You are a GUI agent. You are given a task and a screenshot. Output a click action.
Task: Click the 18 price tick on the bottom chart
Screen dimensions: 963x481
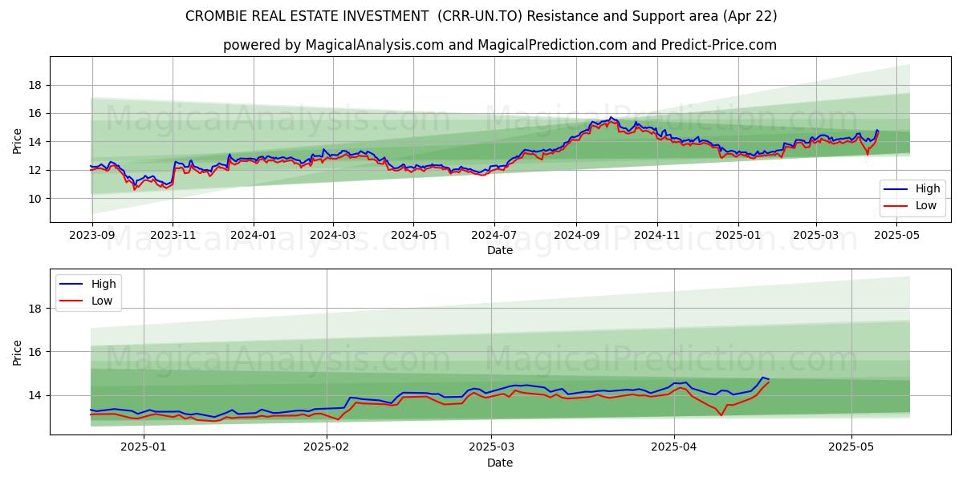[x=37, y=309]
